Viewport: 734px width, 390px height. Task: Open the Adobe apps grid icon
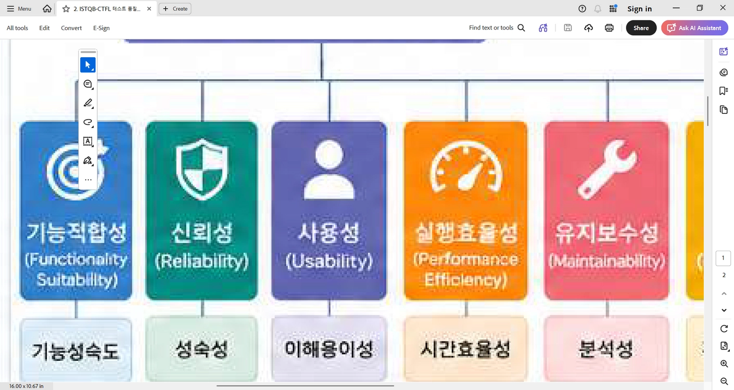613,9
